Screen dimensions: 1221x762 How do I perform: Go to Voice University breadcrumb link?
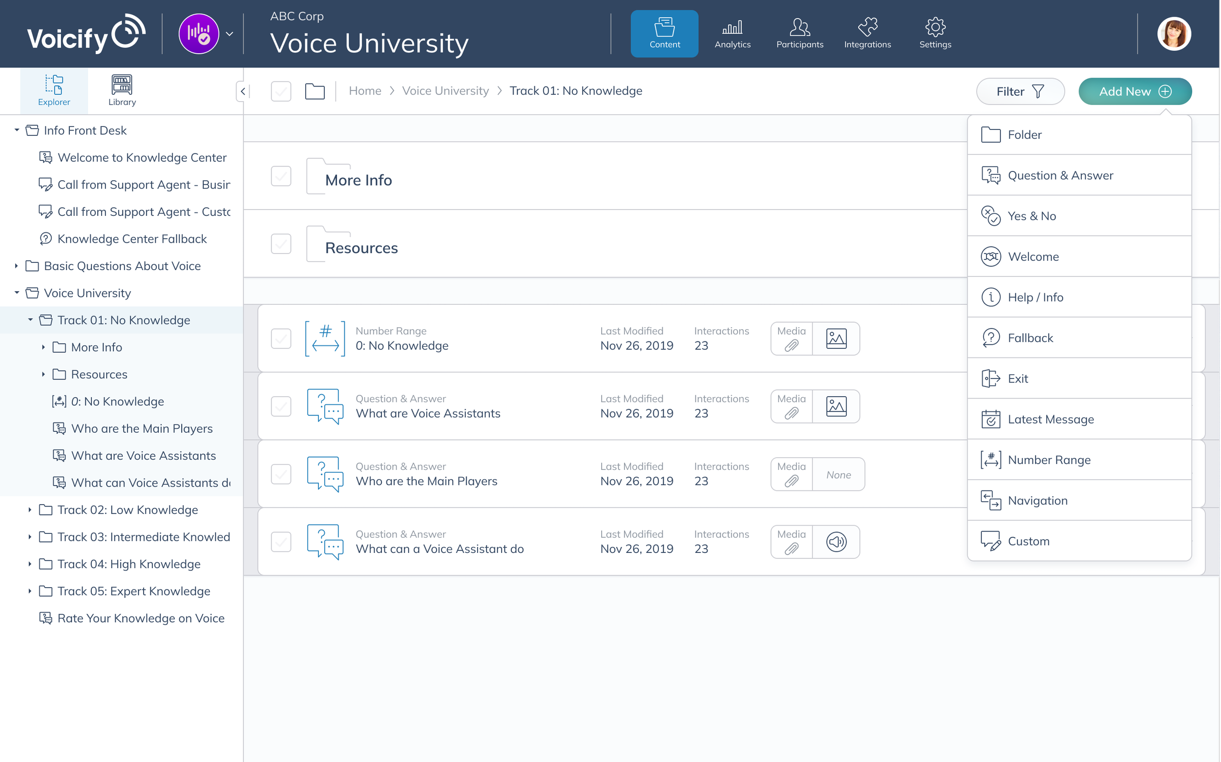(445, 91)
